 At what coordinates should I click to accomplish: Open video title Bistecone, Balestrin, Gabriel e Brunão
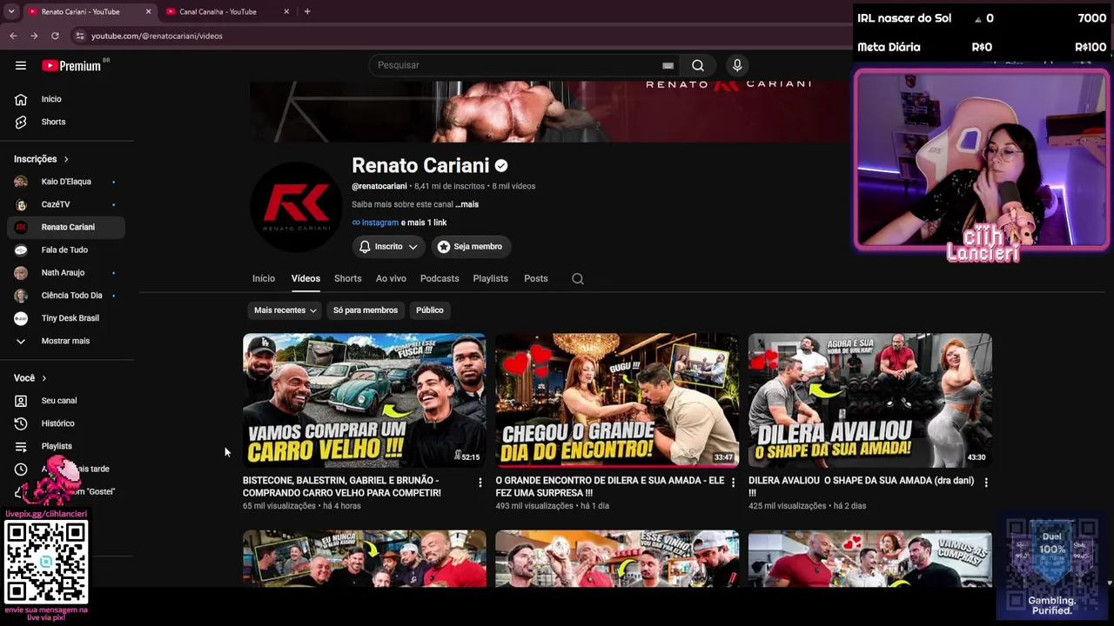coord(342,487)
